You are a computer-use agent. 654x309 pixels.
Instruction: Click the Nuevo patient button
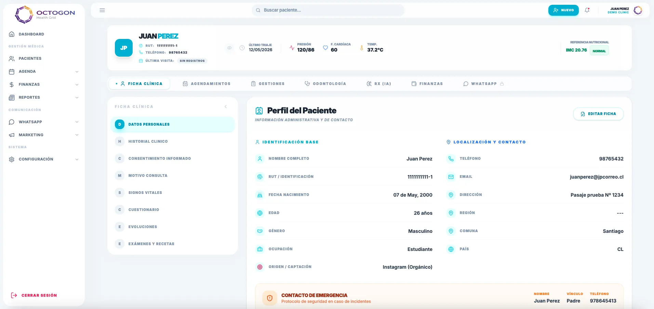[x=563, y=10]
